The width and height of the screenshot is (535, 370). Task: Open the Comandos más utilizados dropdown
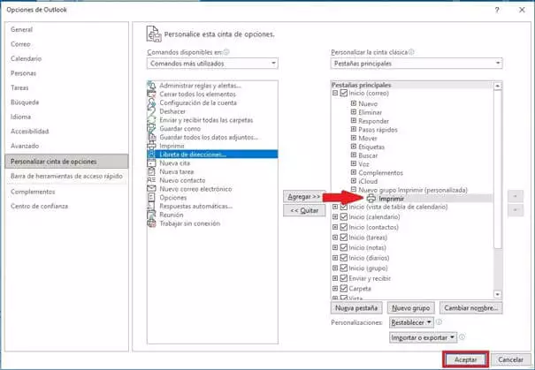[x=212, y=64]
